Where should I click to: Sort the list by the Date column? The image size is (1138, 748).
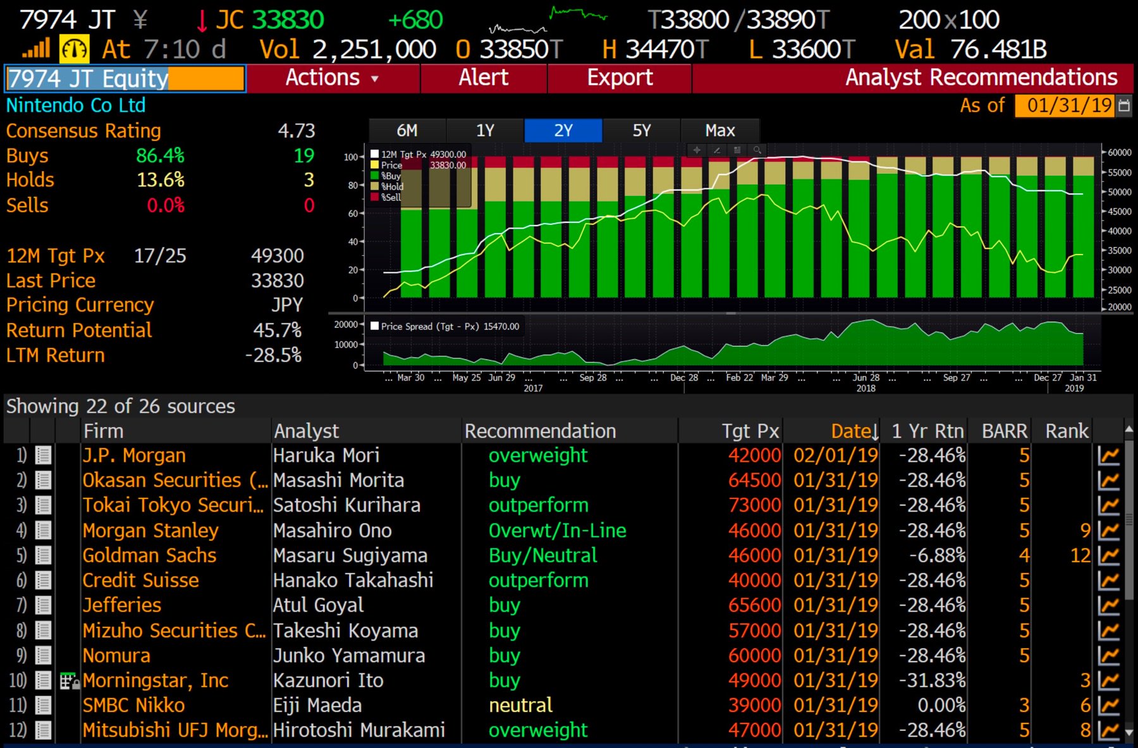pyautogui.click(x=854, y=431)
